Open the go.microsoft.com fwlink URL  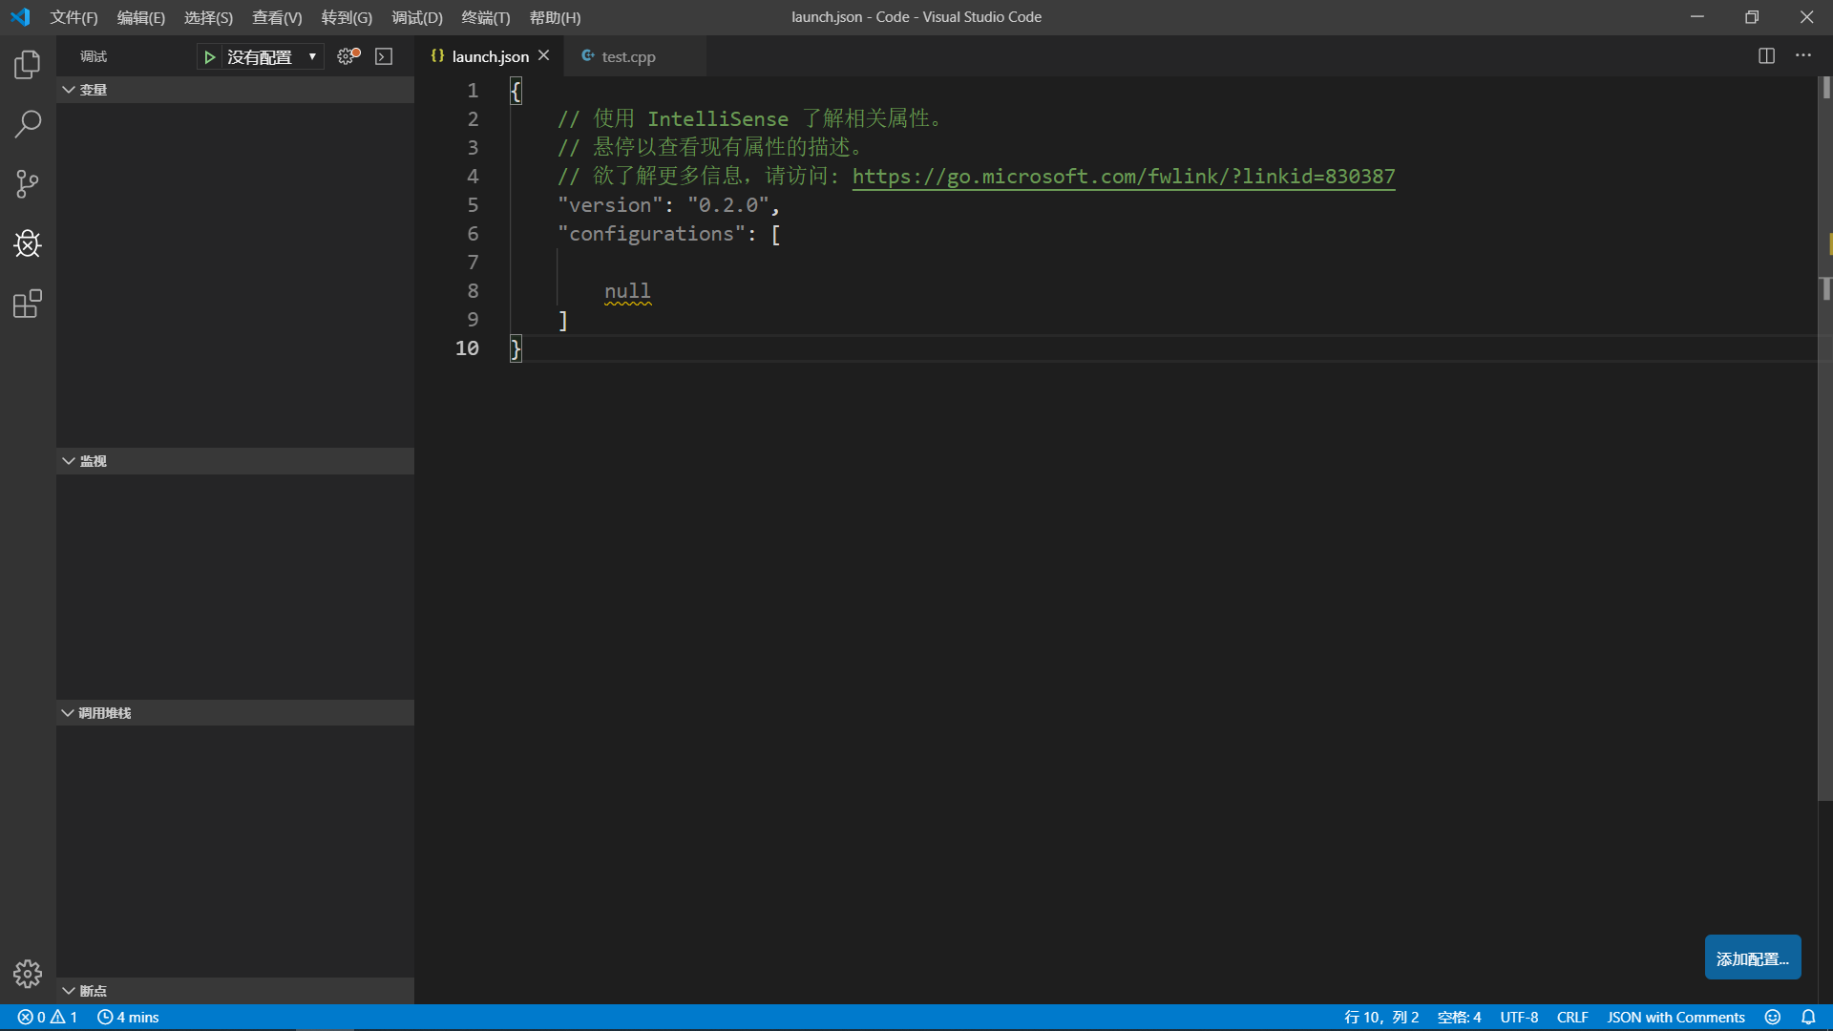(1123, 177)
